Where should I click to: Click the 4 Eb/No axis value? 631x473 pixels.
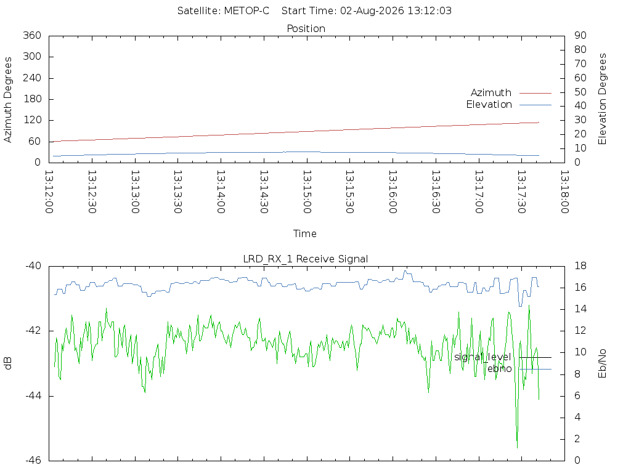(x=577, y=417)
